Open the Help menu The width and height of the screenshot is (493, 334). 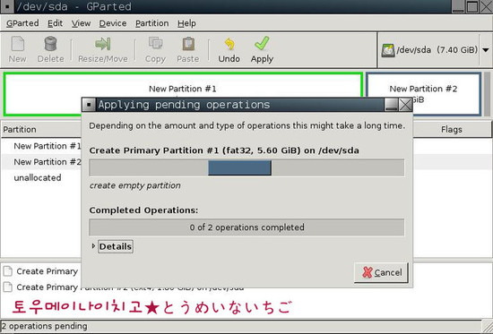pyautogui.click(x=186, y=23)
